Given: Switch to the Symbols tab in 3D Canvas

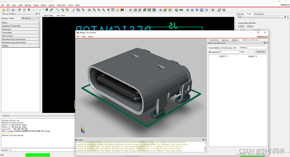Looking at the screenshot, I should tap(235, 40).
